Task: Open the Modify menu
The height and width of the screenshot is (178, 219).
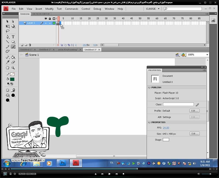Action: pyautogui.click(x=50, y=9)
